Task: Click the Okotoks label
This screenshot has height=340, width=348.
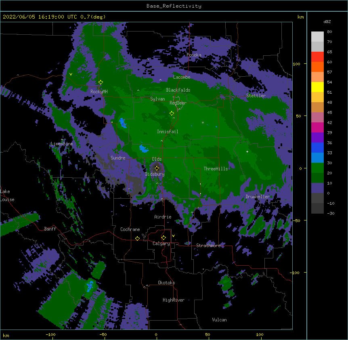Action: (166, 283)
